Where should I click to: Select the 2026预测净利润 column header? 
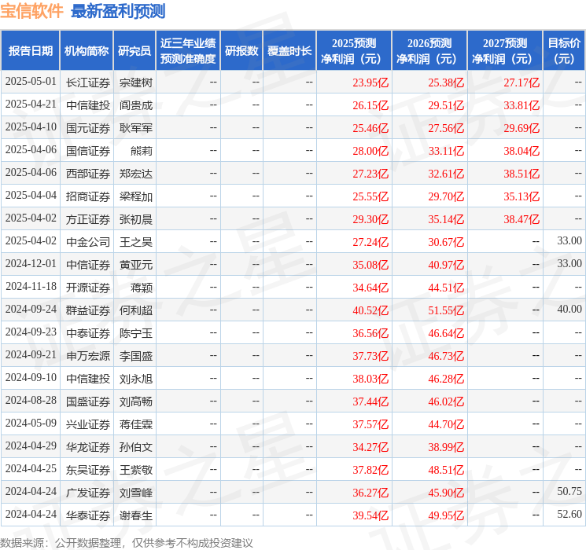point(429,51)
